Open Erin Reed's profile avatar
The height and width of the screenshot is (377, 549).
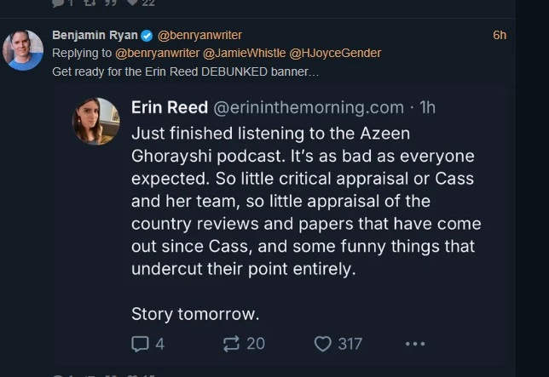(96, 121)
